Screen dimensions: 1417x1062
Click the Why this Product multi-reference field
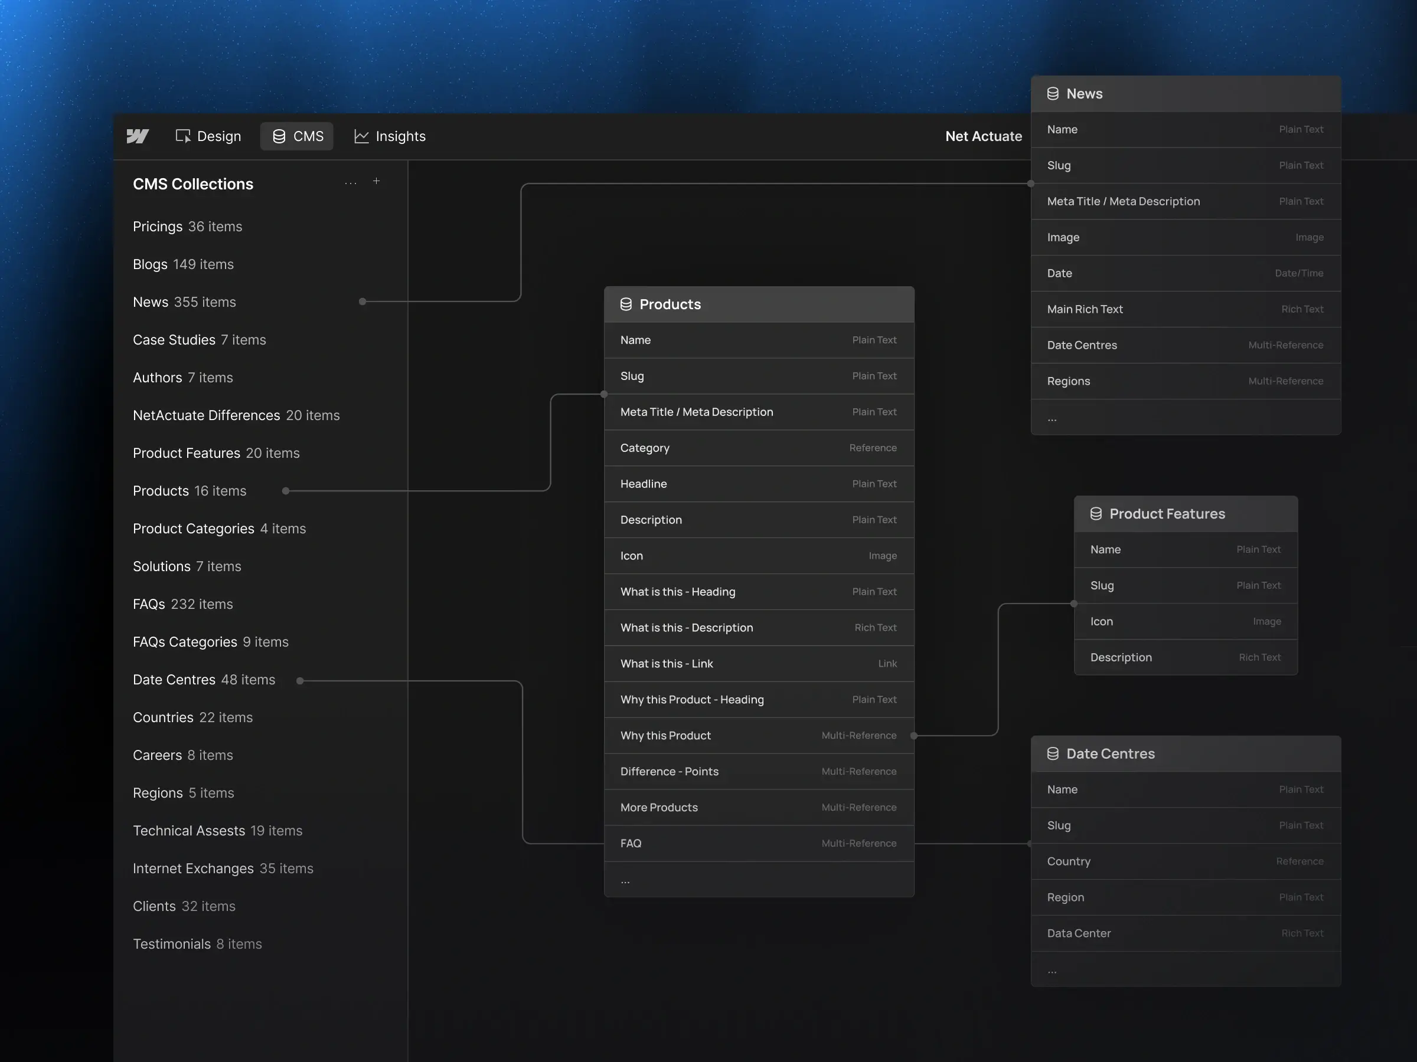click(759, 736)
